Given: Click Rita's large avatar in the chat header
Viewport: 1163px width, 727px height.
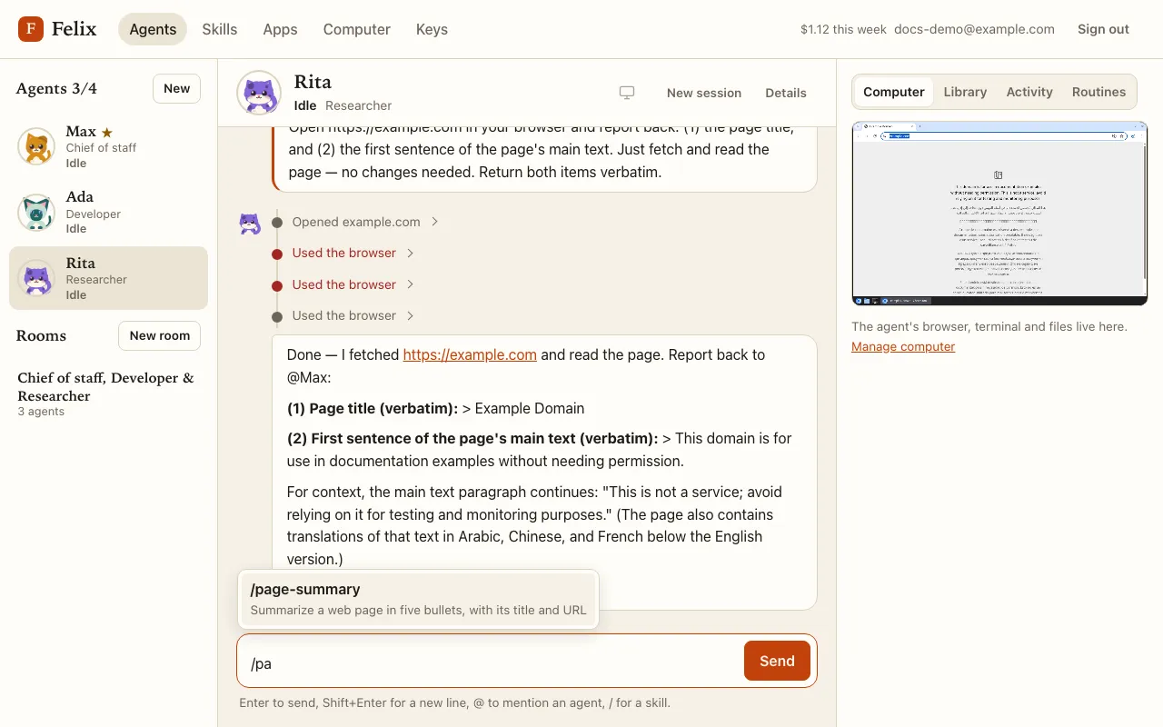Looking at the screenshot, I should 259,93.
